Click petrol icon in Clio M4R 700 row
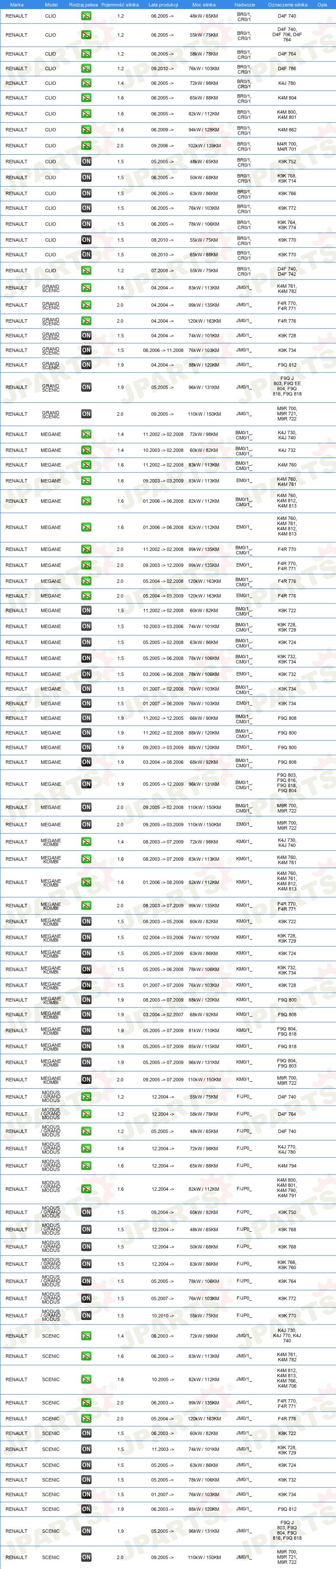The width and height of the screenshot is (336, 1569). point(86,146)
